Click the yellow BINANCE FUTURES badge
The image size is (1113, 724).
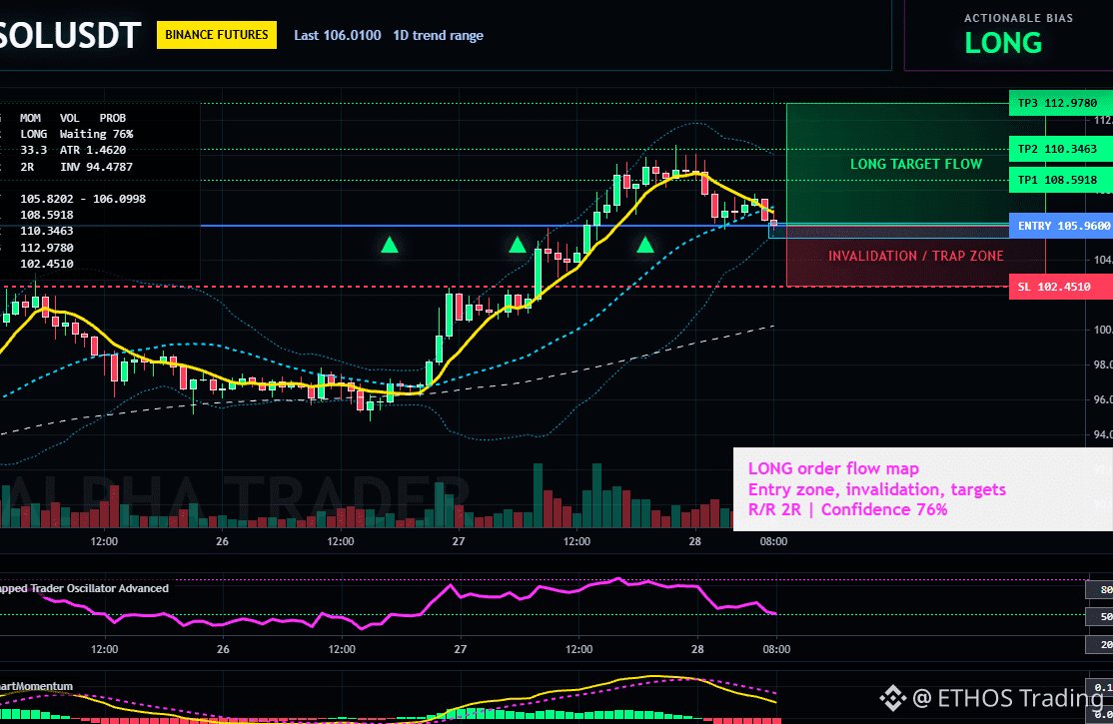pyautogui.click(x=217, y=35)
